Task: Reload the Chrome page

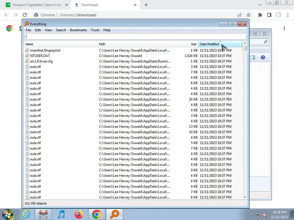Action: pyautogui.click(x=25, y=15)
